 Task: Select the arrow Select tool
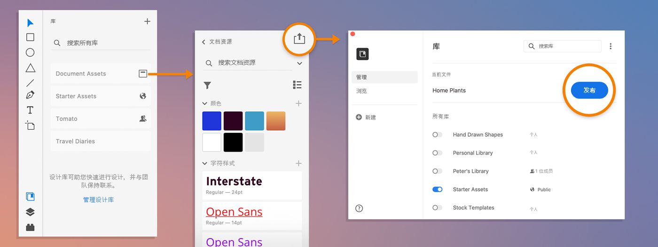click(30, 23)
